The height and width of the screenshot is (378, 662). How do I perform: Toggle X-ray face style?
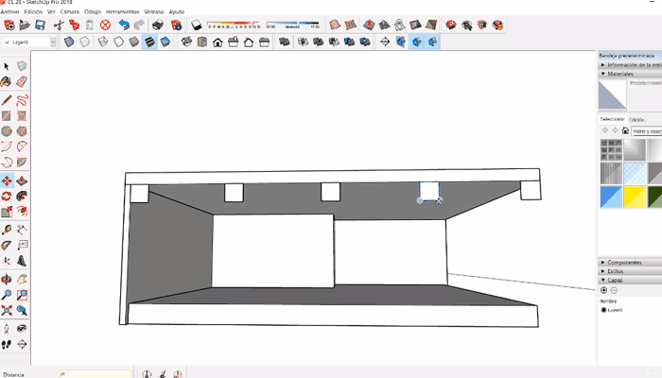point(69,42)
